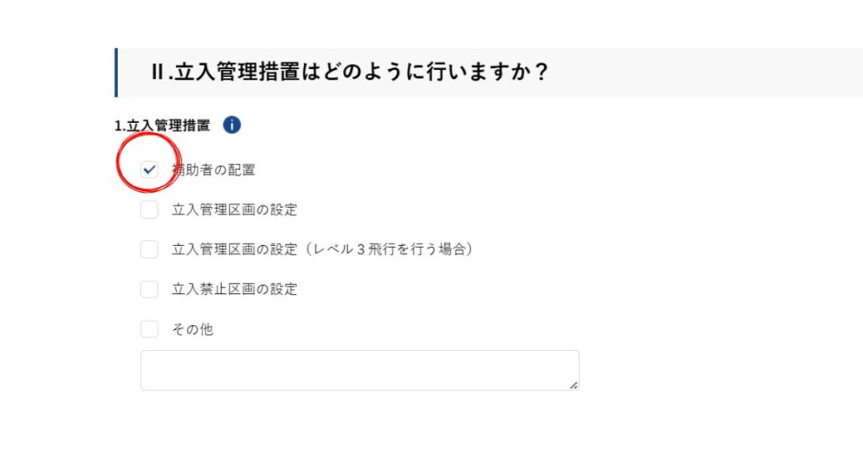The width and height of the screenshot is (863, 453).
Task: Click the blue vertical bar beside the heading
Action: [116, 72]
